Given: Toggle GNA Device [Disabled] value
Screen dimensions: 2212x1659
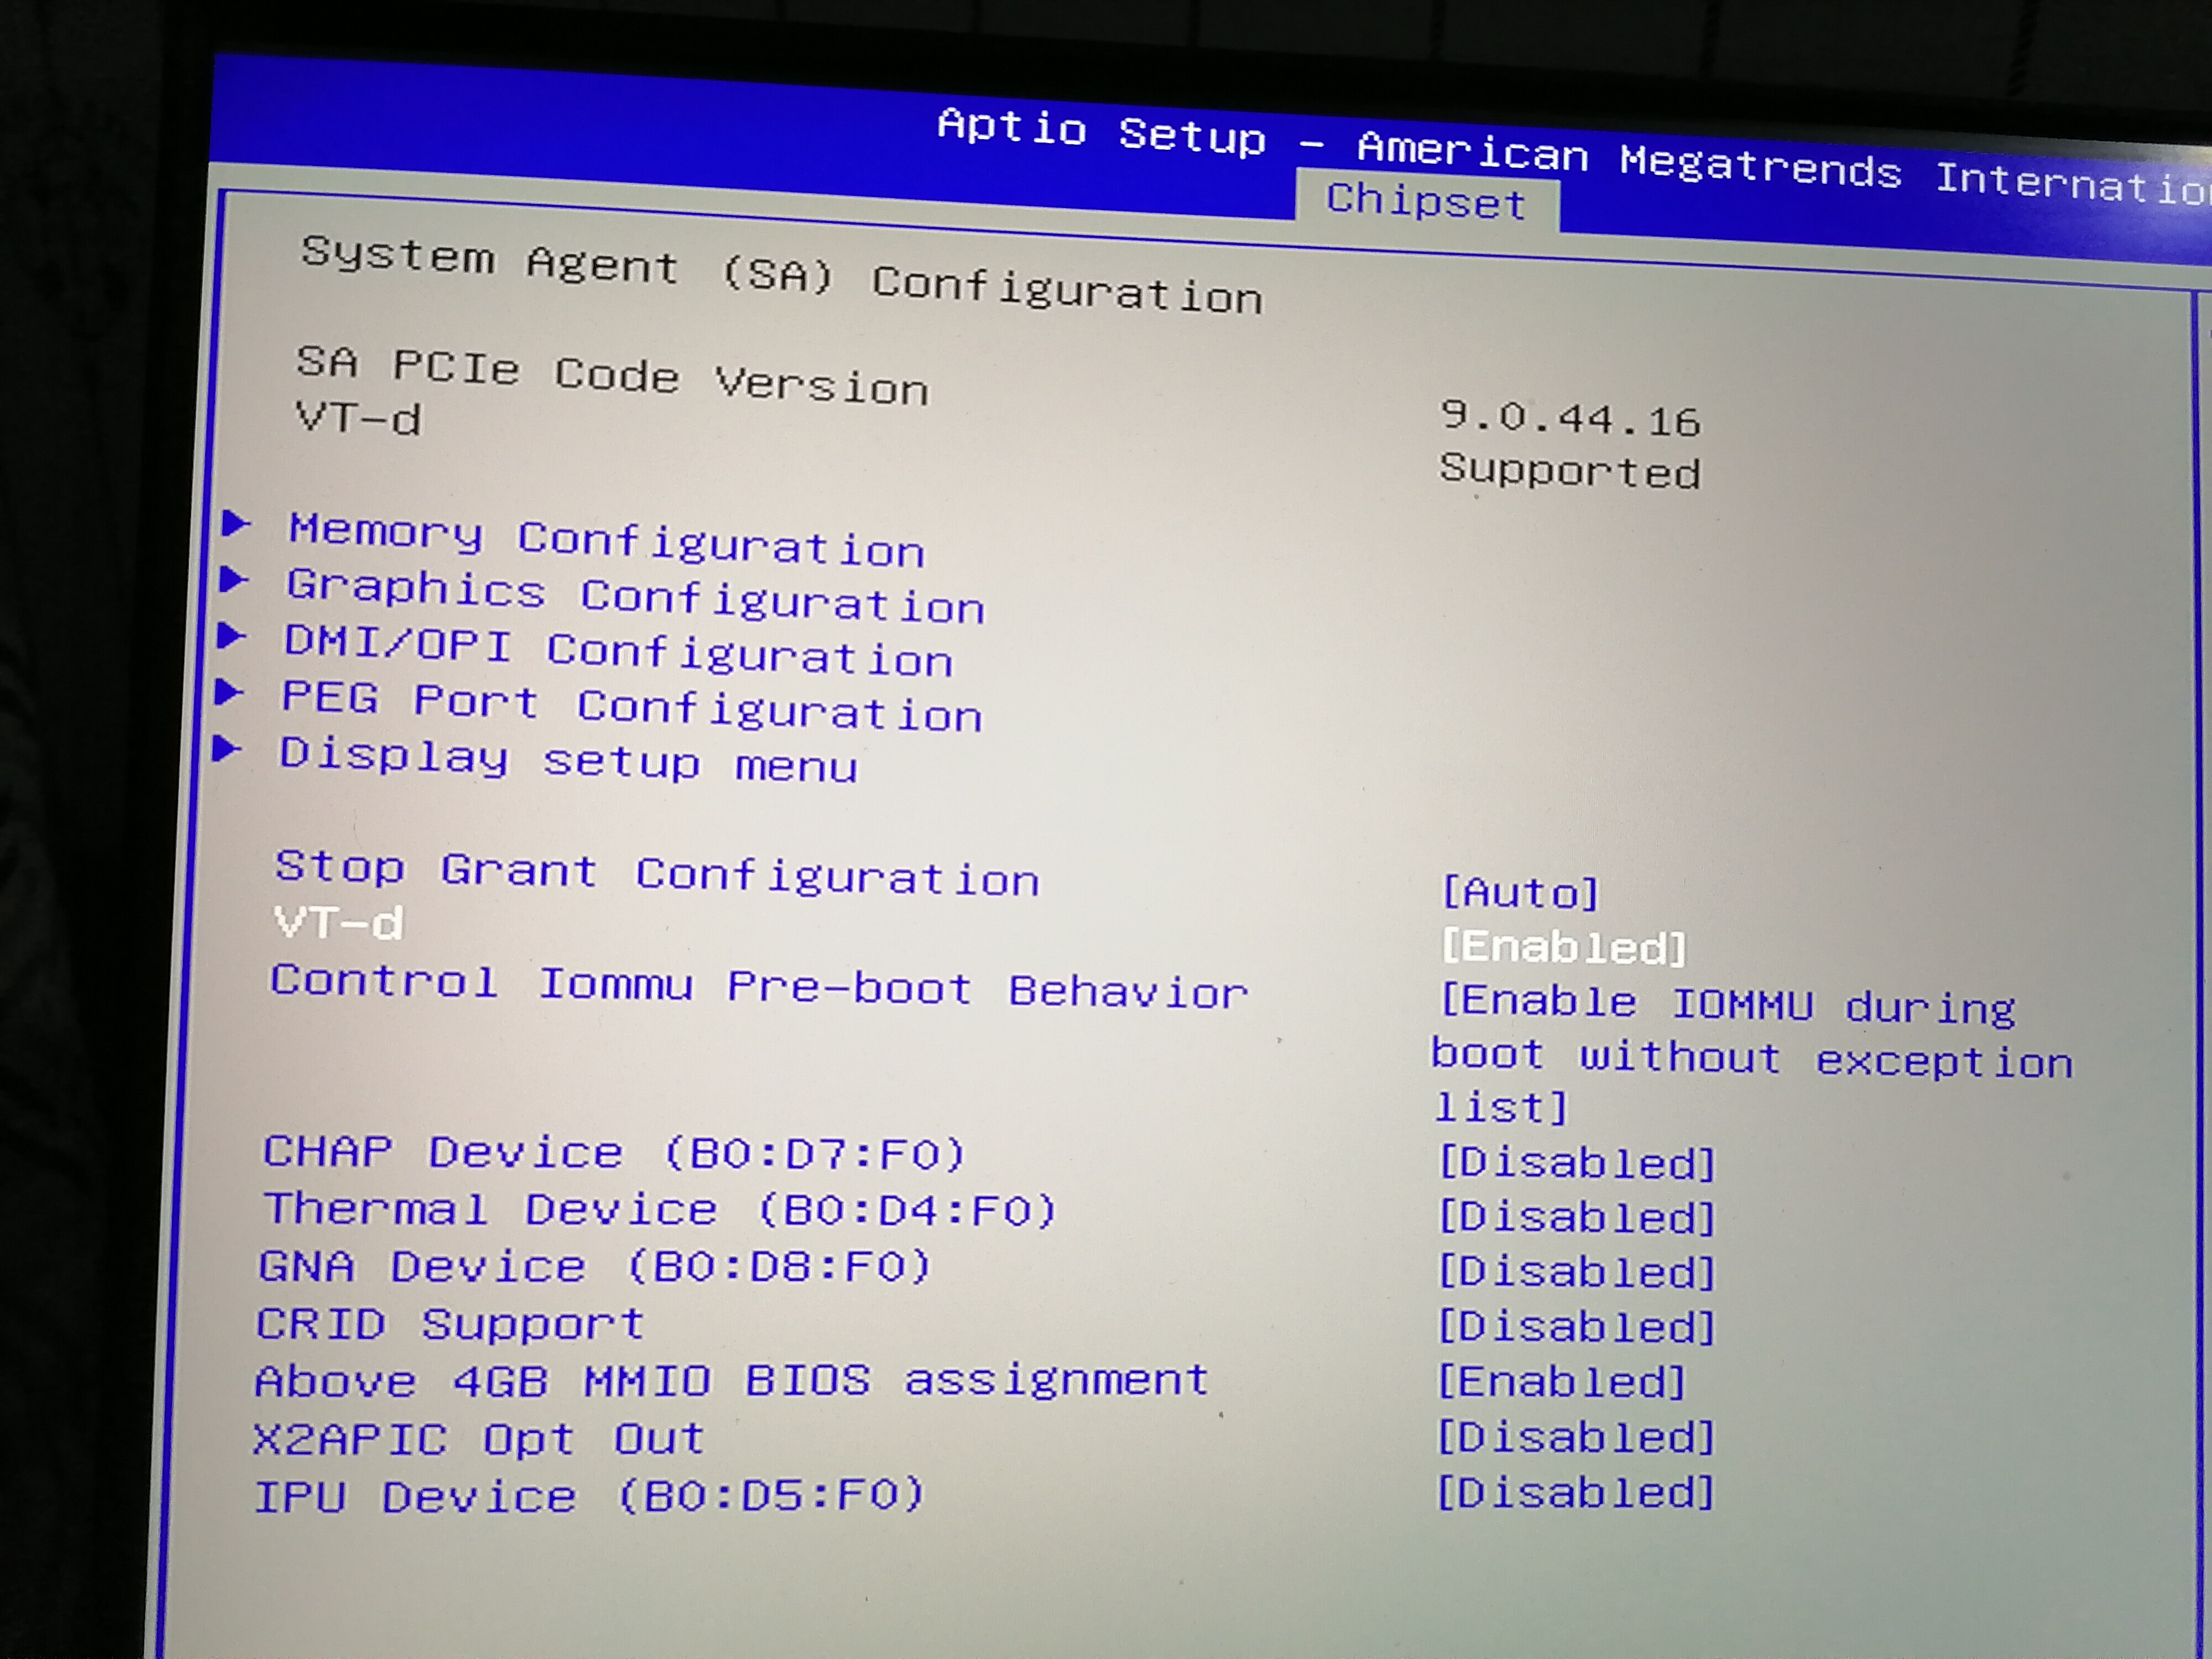Looking at the screenshot, I should point(1576,1273).
